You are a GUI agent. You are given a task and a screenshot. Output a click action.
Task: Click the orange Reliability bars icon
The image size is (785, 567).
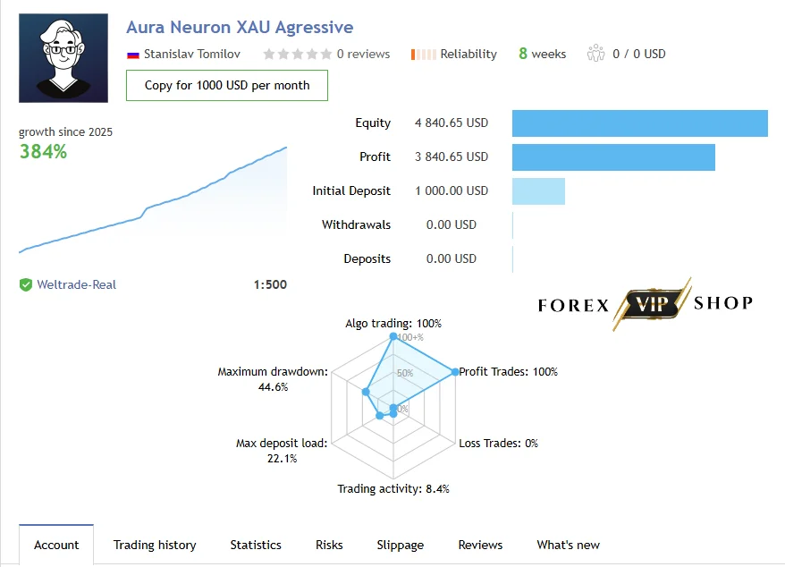coord(423,54)
